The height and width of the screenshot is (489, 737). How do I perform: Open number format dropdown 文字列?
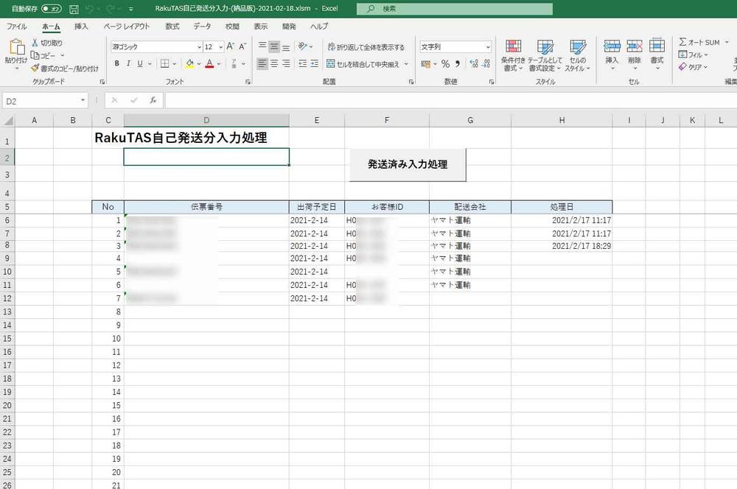(488, 47)
